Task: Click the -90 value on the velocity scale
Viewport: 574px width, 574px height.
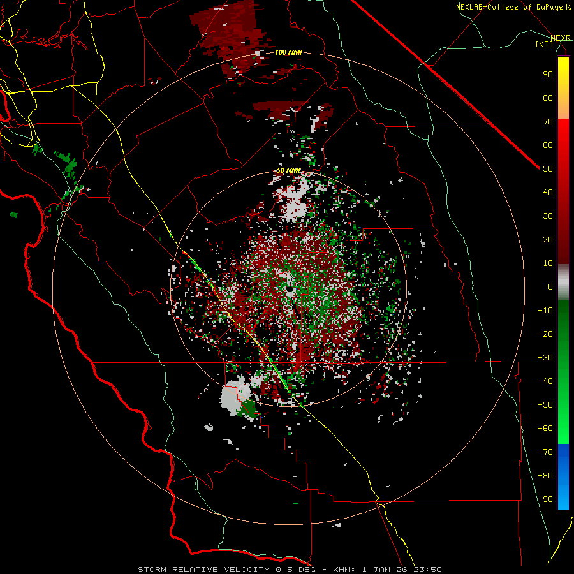Action: (545, 499)
